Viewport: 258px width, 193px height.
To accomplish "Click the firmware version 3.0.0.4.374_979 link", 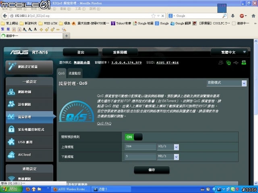I will (x=126, y=63).
